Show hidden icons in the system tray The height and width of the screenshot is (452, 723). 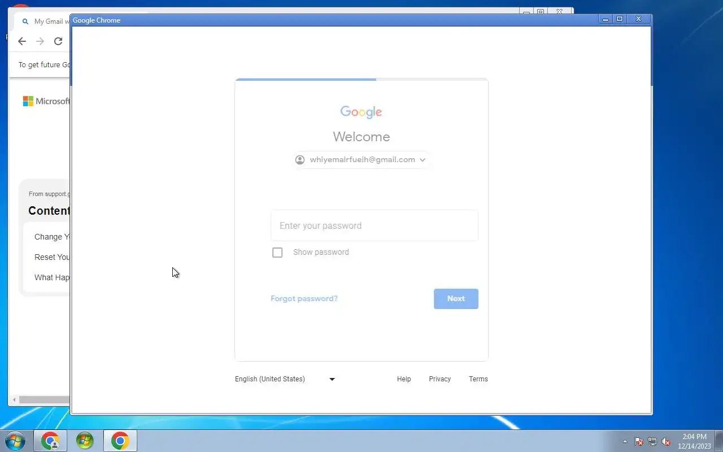coord(625,442)
